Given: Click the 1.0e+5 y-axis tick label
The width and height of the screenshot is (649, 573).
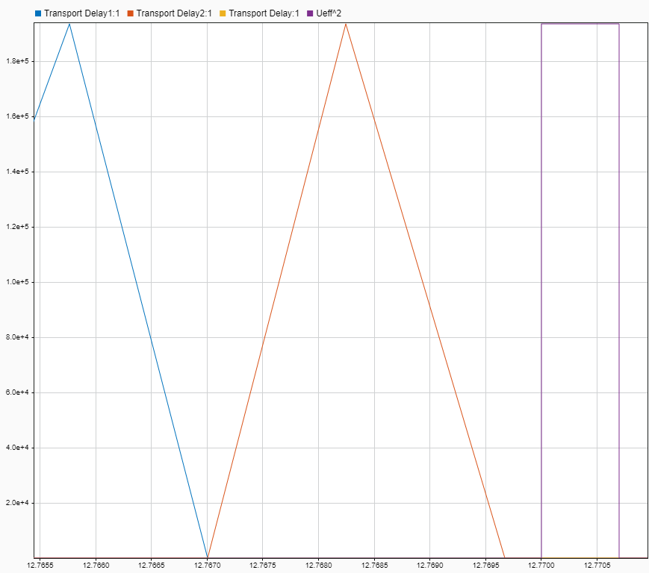Looking at the screenshot, I should 18,282.
